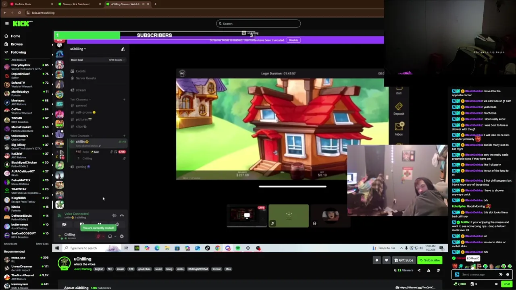Open Following in the sidebar
This screenshot has width=516, height=290.
(x=18, y=52)
